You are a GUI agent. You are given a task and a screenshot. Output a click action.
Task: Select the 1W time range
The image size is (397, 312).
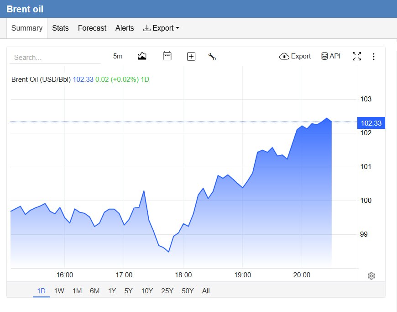59,291
